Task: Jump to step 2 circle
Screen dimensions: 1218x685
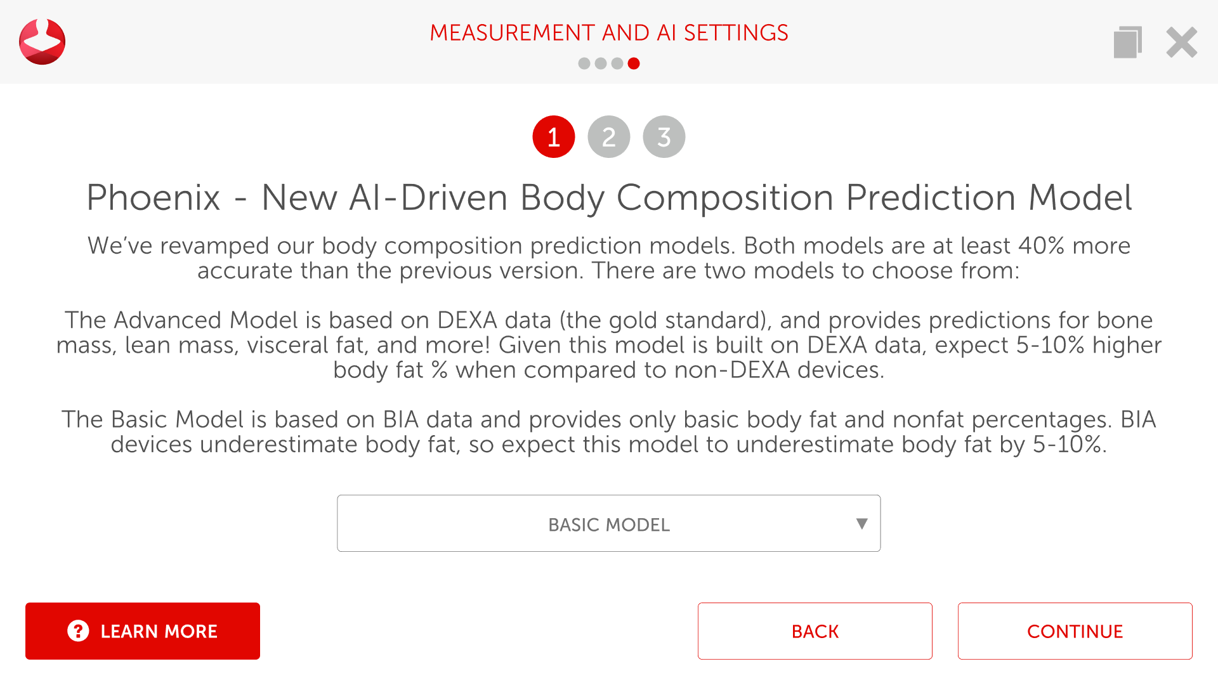Action: coord(609,137)
